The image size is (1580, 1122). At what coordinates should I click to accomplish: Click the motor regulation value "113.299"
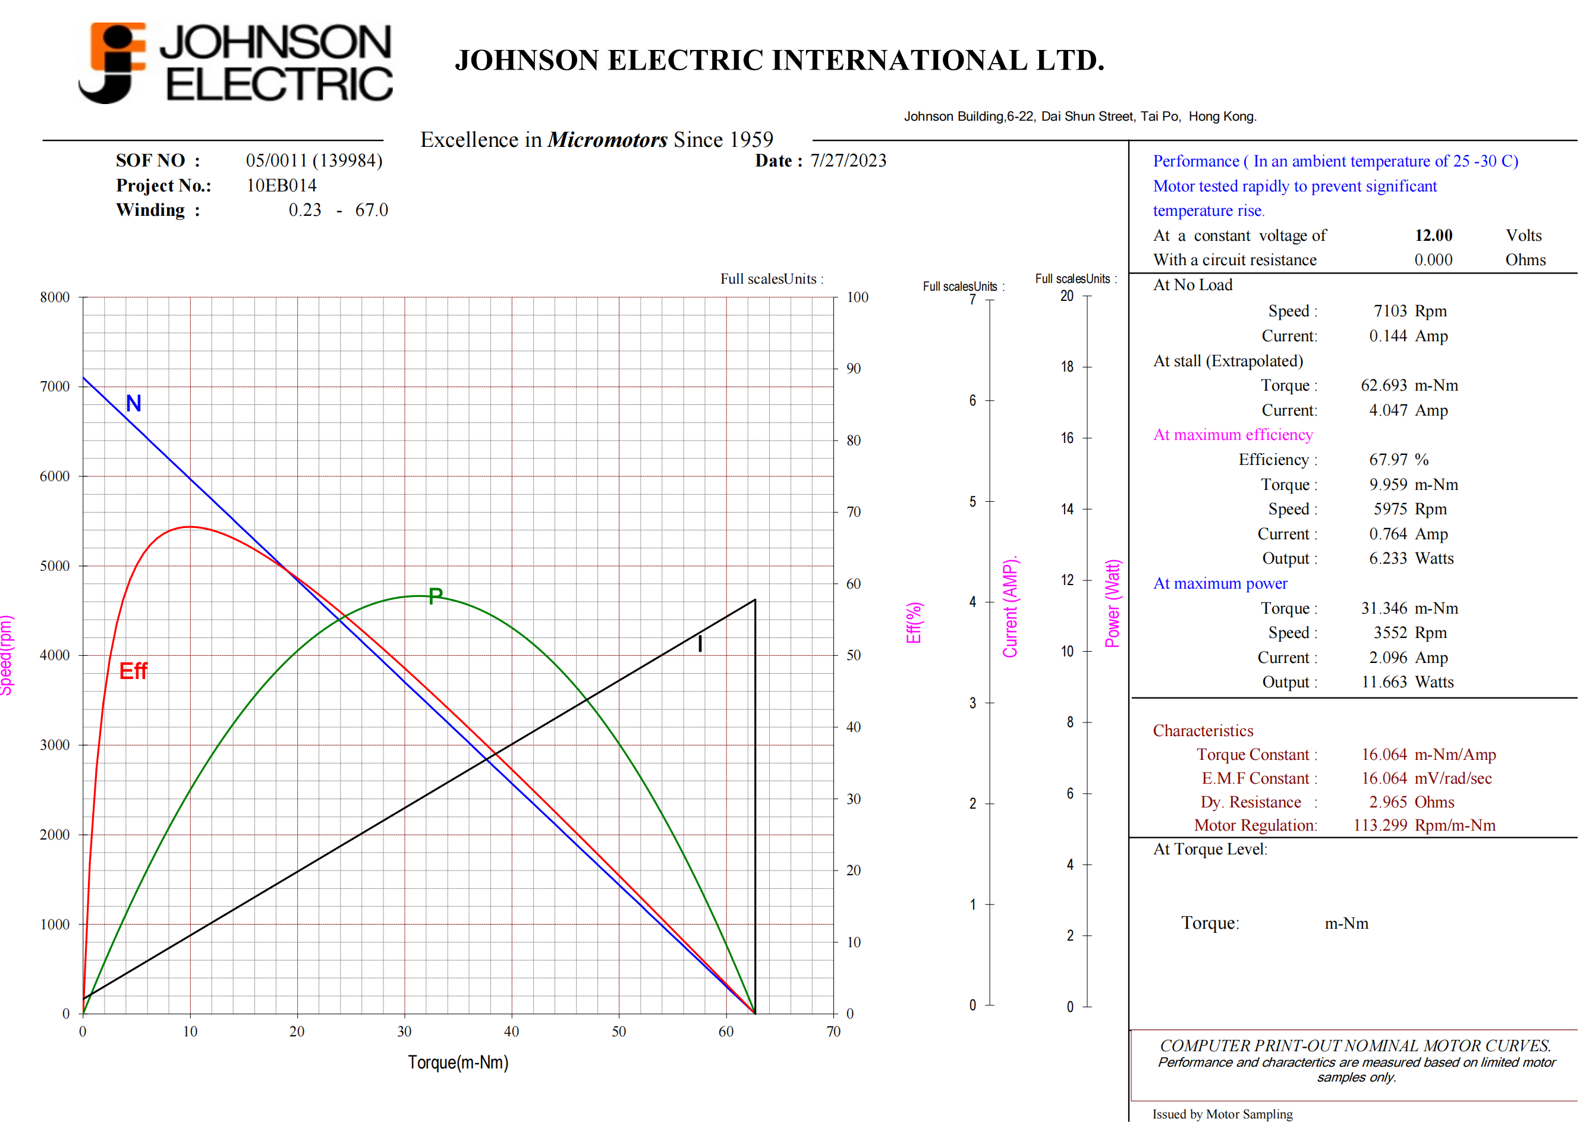click(x=1380, y=826)
